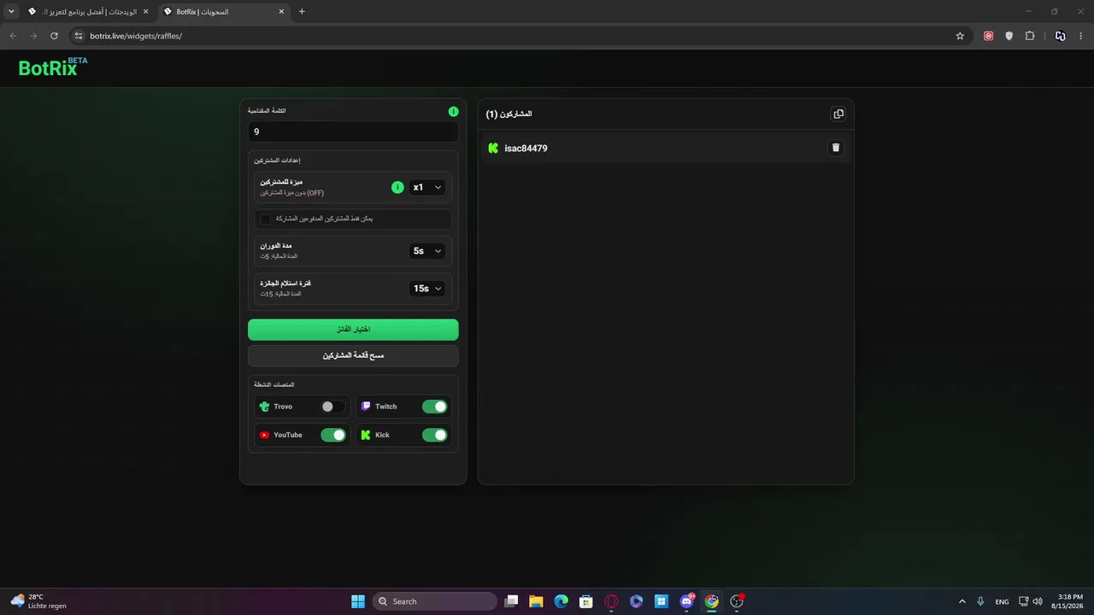Open the red browser extension icon
This screenshot has height=615, width=1094.
pos(989,36)
